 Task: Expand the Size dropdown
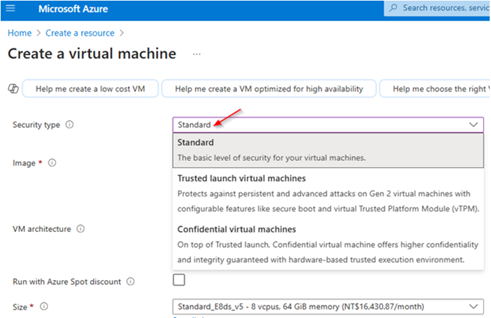[x=328, y=307]
